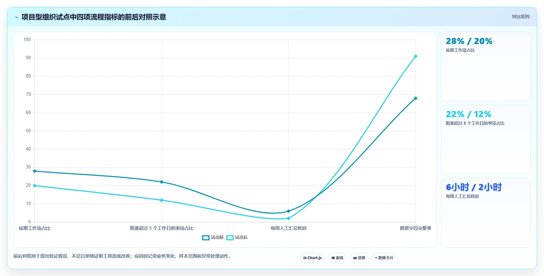
Task: Click the 100 y-axis tick label
Action: (27, 40)
